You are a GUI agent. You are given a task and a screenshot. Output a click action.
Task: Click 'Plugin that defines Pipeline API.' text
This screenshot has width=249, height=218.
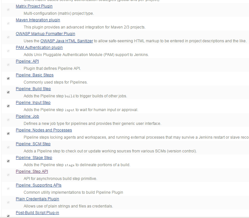tap(52, 69)
